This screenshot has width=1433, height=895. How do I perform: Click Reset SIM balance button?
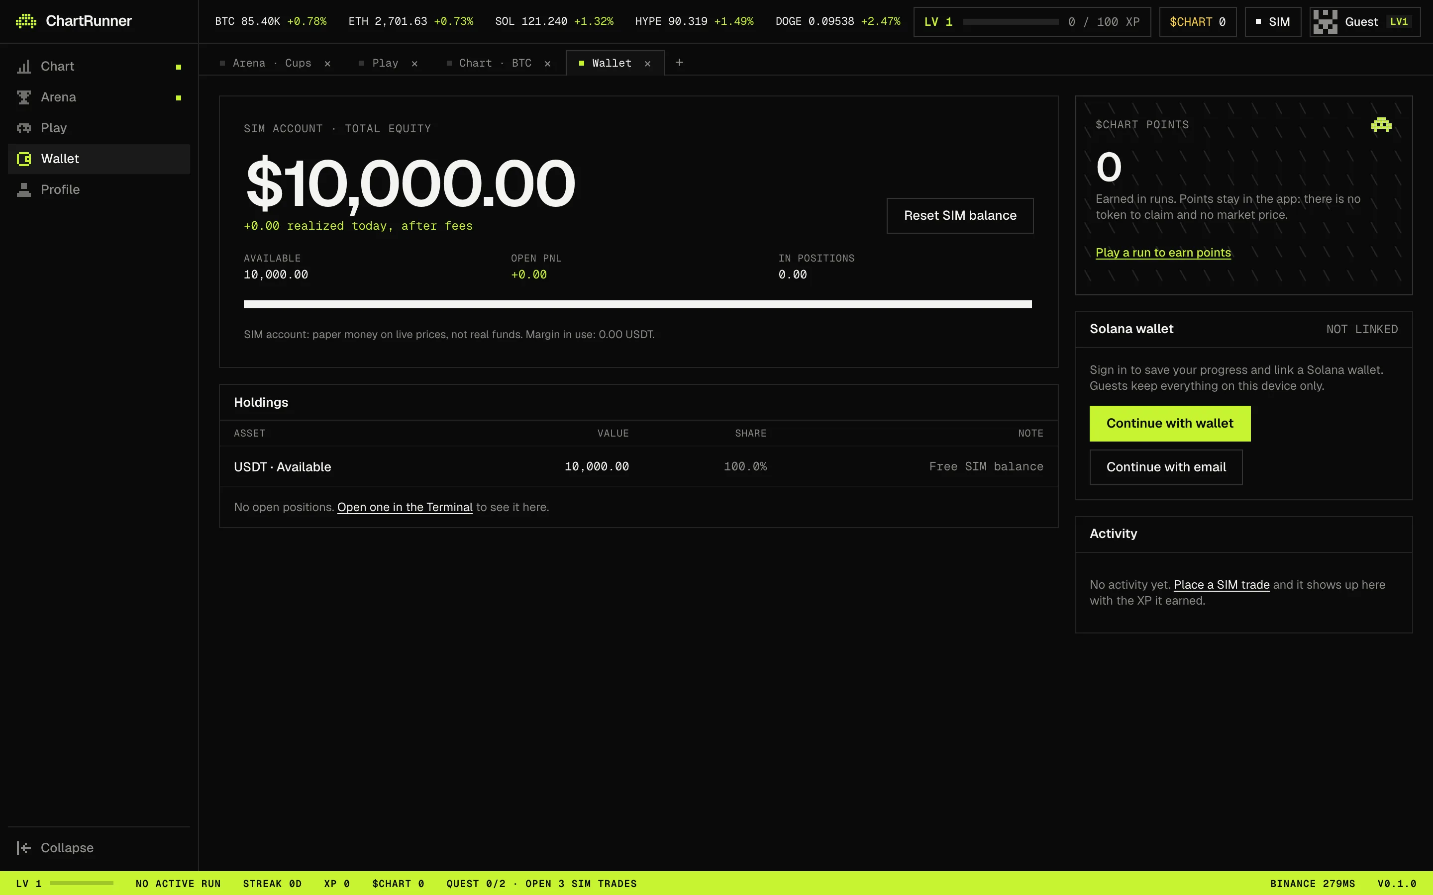coord(960,215)
